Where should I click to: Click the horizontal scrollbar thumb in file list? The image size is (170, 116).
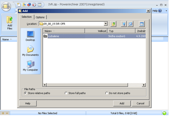[87, 85]
